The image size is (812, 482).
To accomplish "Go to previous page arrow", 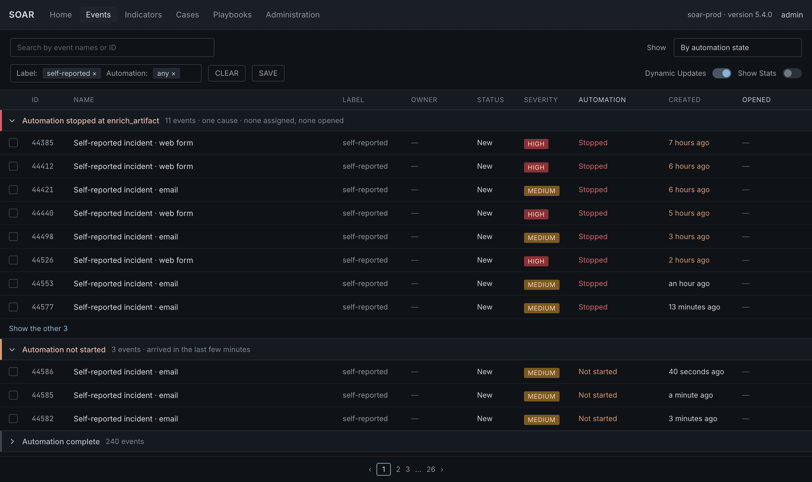I will click(370, 469).
